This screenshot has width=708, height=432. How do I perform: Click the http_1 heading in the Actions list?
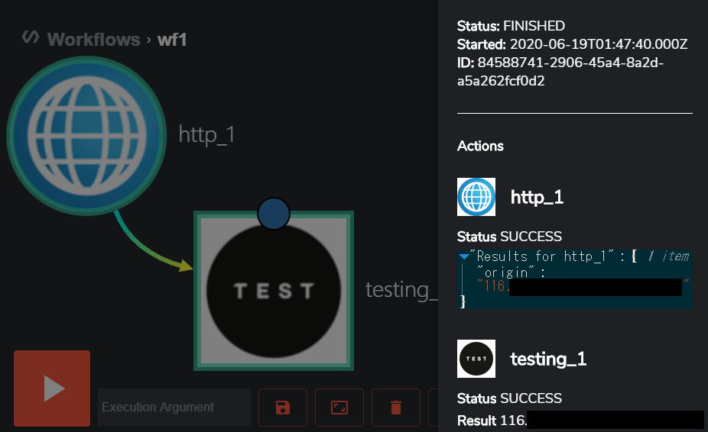pyautogui.click(x=537, y=197)
